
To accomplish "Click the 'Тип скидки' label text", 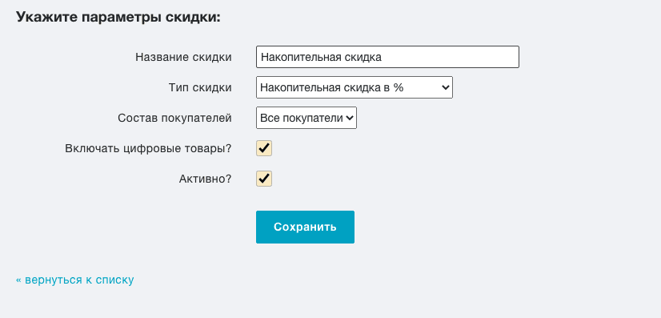I will [x=200, y=88].
